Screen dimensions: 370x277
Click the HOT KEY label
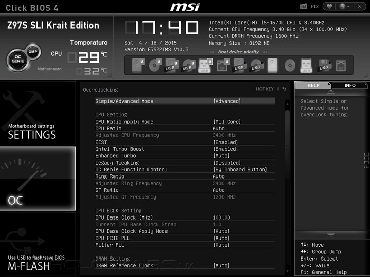click(265, 89)
